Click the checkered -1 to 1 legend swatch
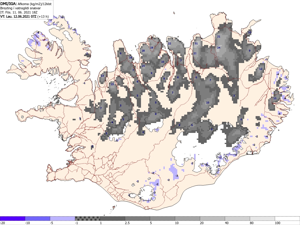The image size is (300, 225). 87,218
